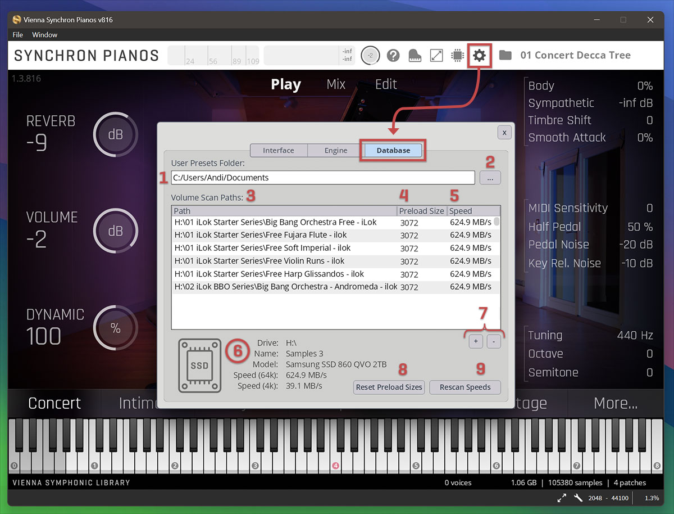Switch to the Play view

pyautogui.click(x=286, y=84)
